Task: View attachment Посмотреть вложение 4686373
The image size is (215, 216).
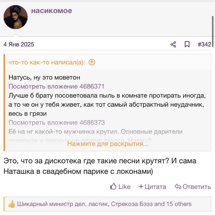Action: [57, 123]
